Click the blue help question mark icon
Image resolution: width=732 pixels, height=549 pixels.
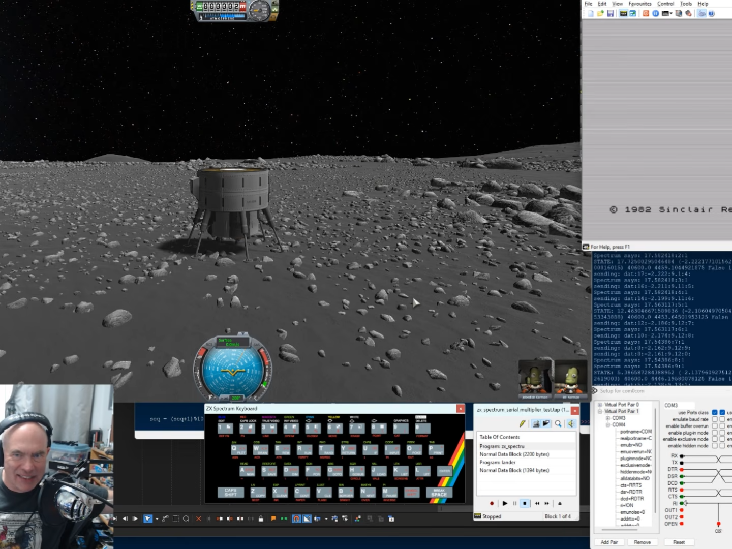point(711,13)
